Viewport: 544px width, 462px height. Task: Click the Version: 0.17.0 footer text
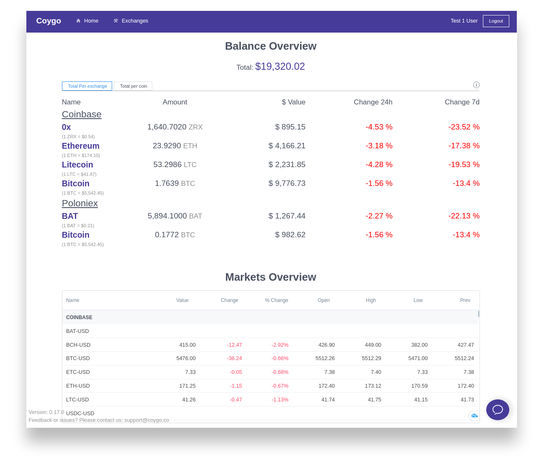coord(46,412)
